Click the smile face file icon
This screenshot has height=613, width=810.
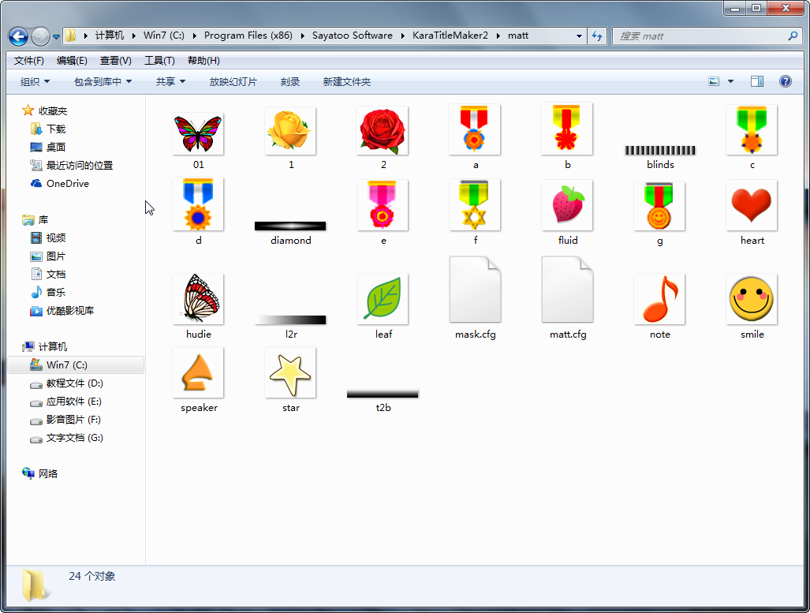(752, 300)
